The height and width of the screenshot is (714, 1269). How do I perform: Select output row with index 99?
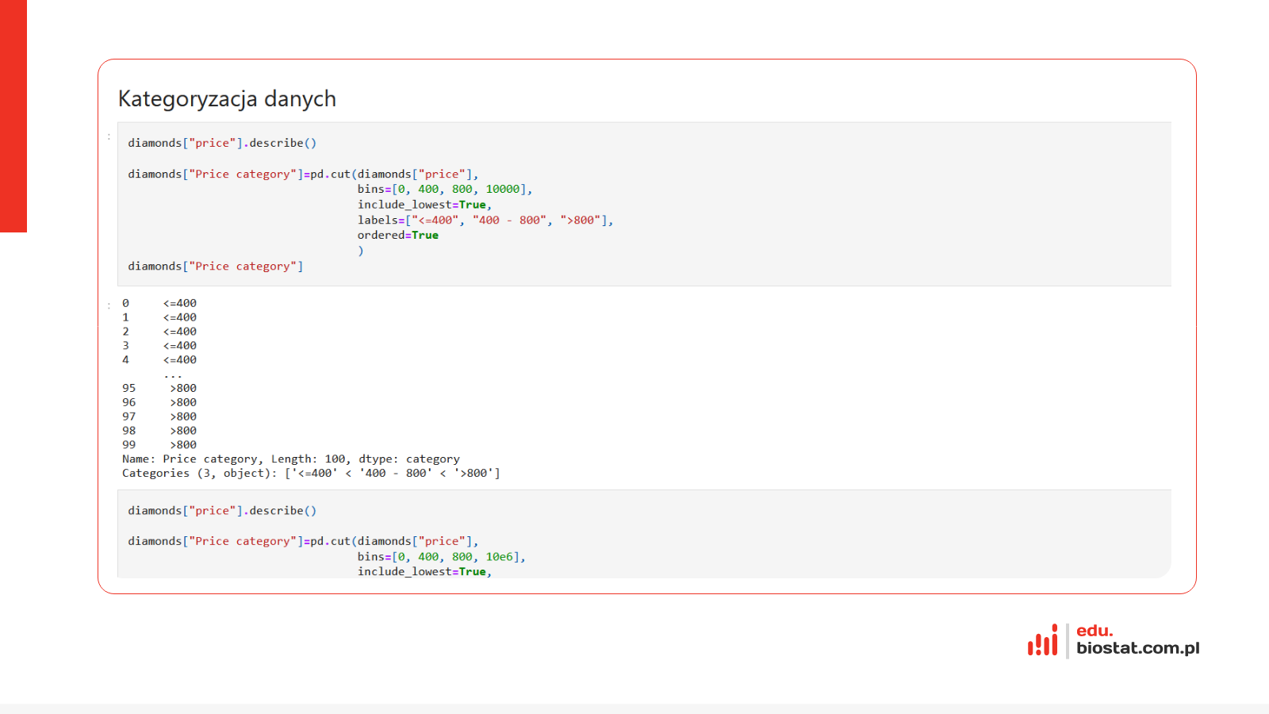coord(159,445)
